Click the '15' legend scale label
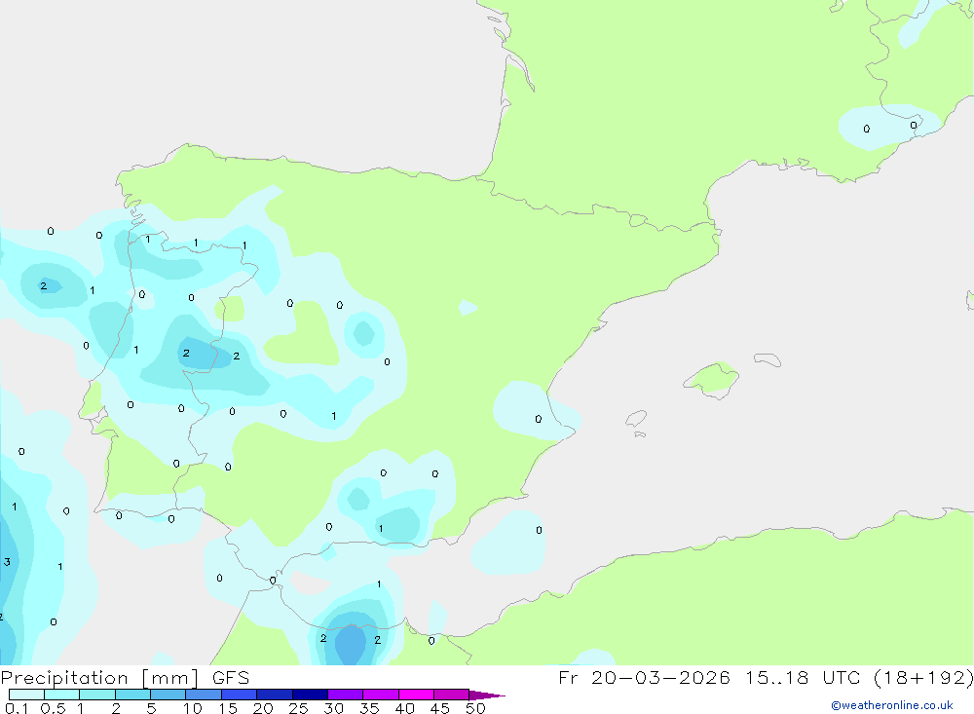Screen dimensions: 974x714 (228, 708)
